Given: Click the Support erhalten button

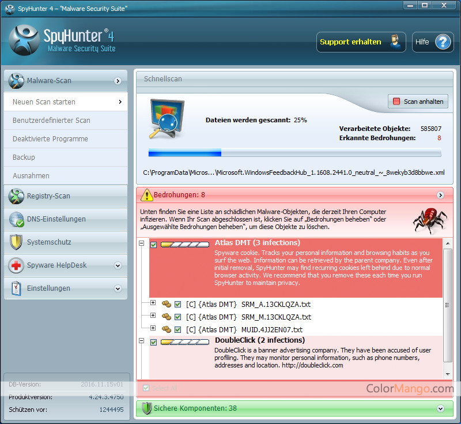Looking at the screenshot, I should pyautogui.click(x=361, y=42).
